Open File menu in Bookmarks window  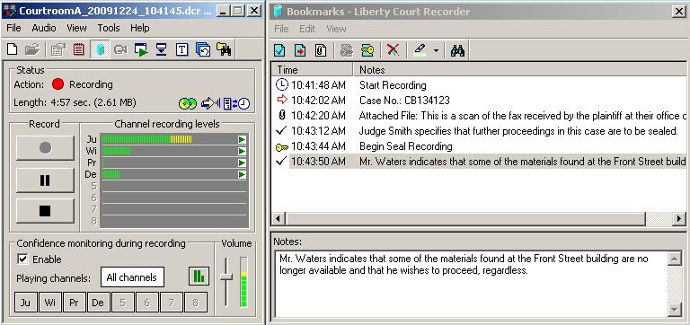pyautogui.click(x=281, y=29)
